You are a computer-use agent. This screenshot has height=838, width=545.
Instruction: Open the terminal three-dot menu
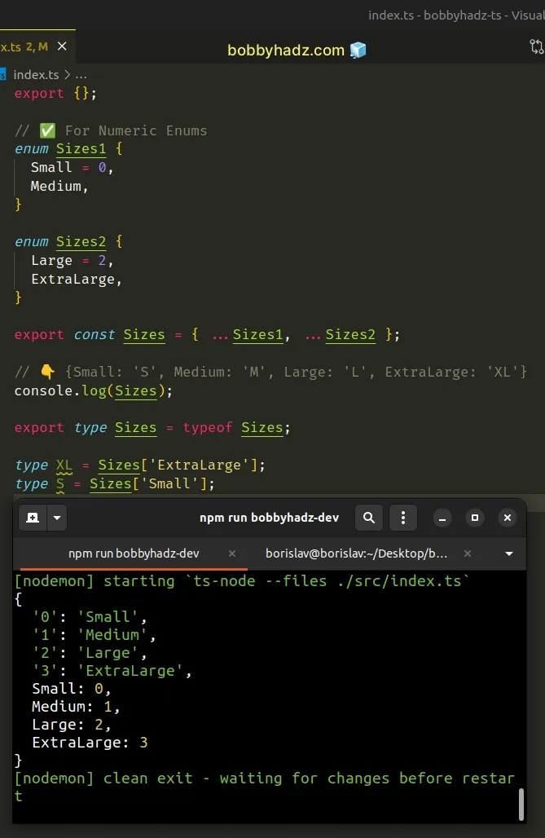(x=403, y=518)
